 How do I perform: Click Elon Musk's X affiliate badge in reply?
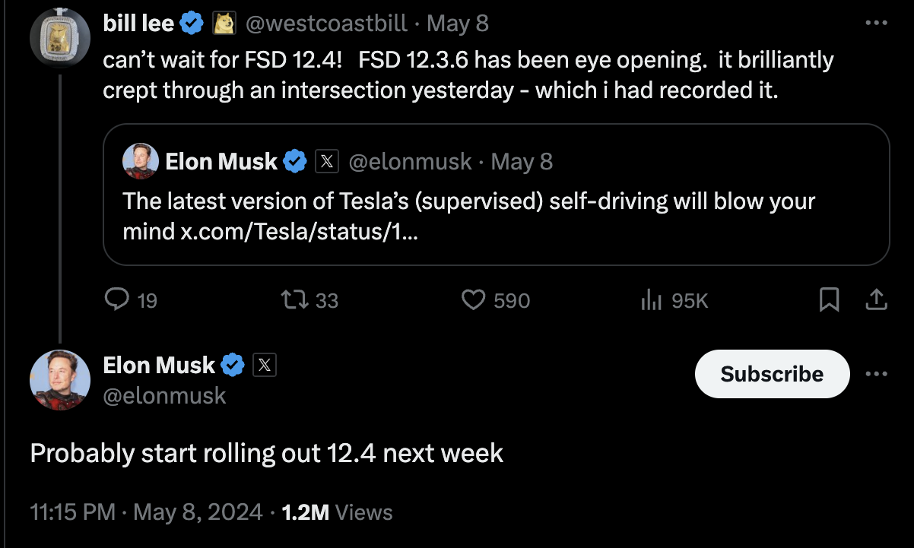[x=264, y=366]
